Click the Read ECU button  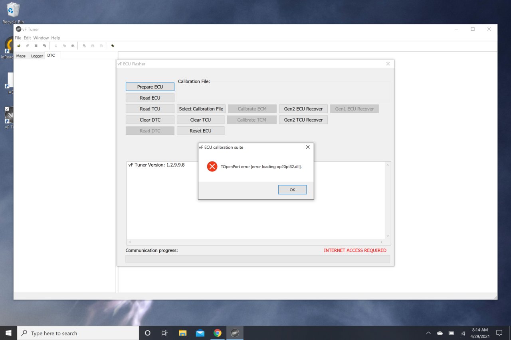point(150,98)
